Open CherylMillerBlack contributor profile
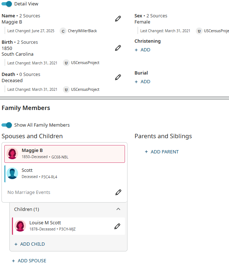 coord(82,31)
